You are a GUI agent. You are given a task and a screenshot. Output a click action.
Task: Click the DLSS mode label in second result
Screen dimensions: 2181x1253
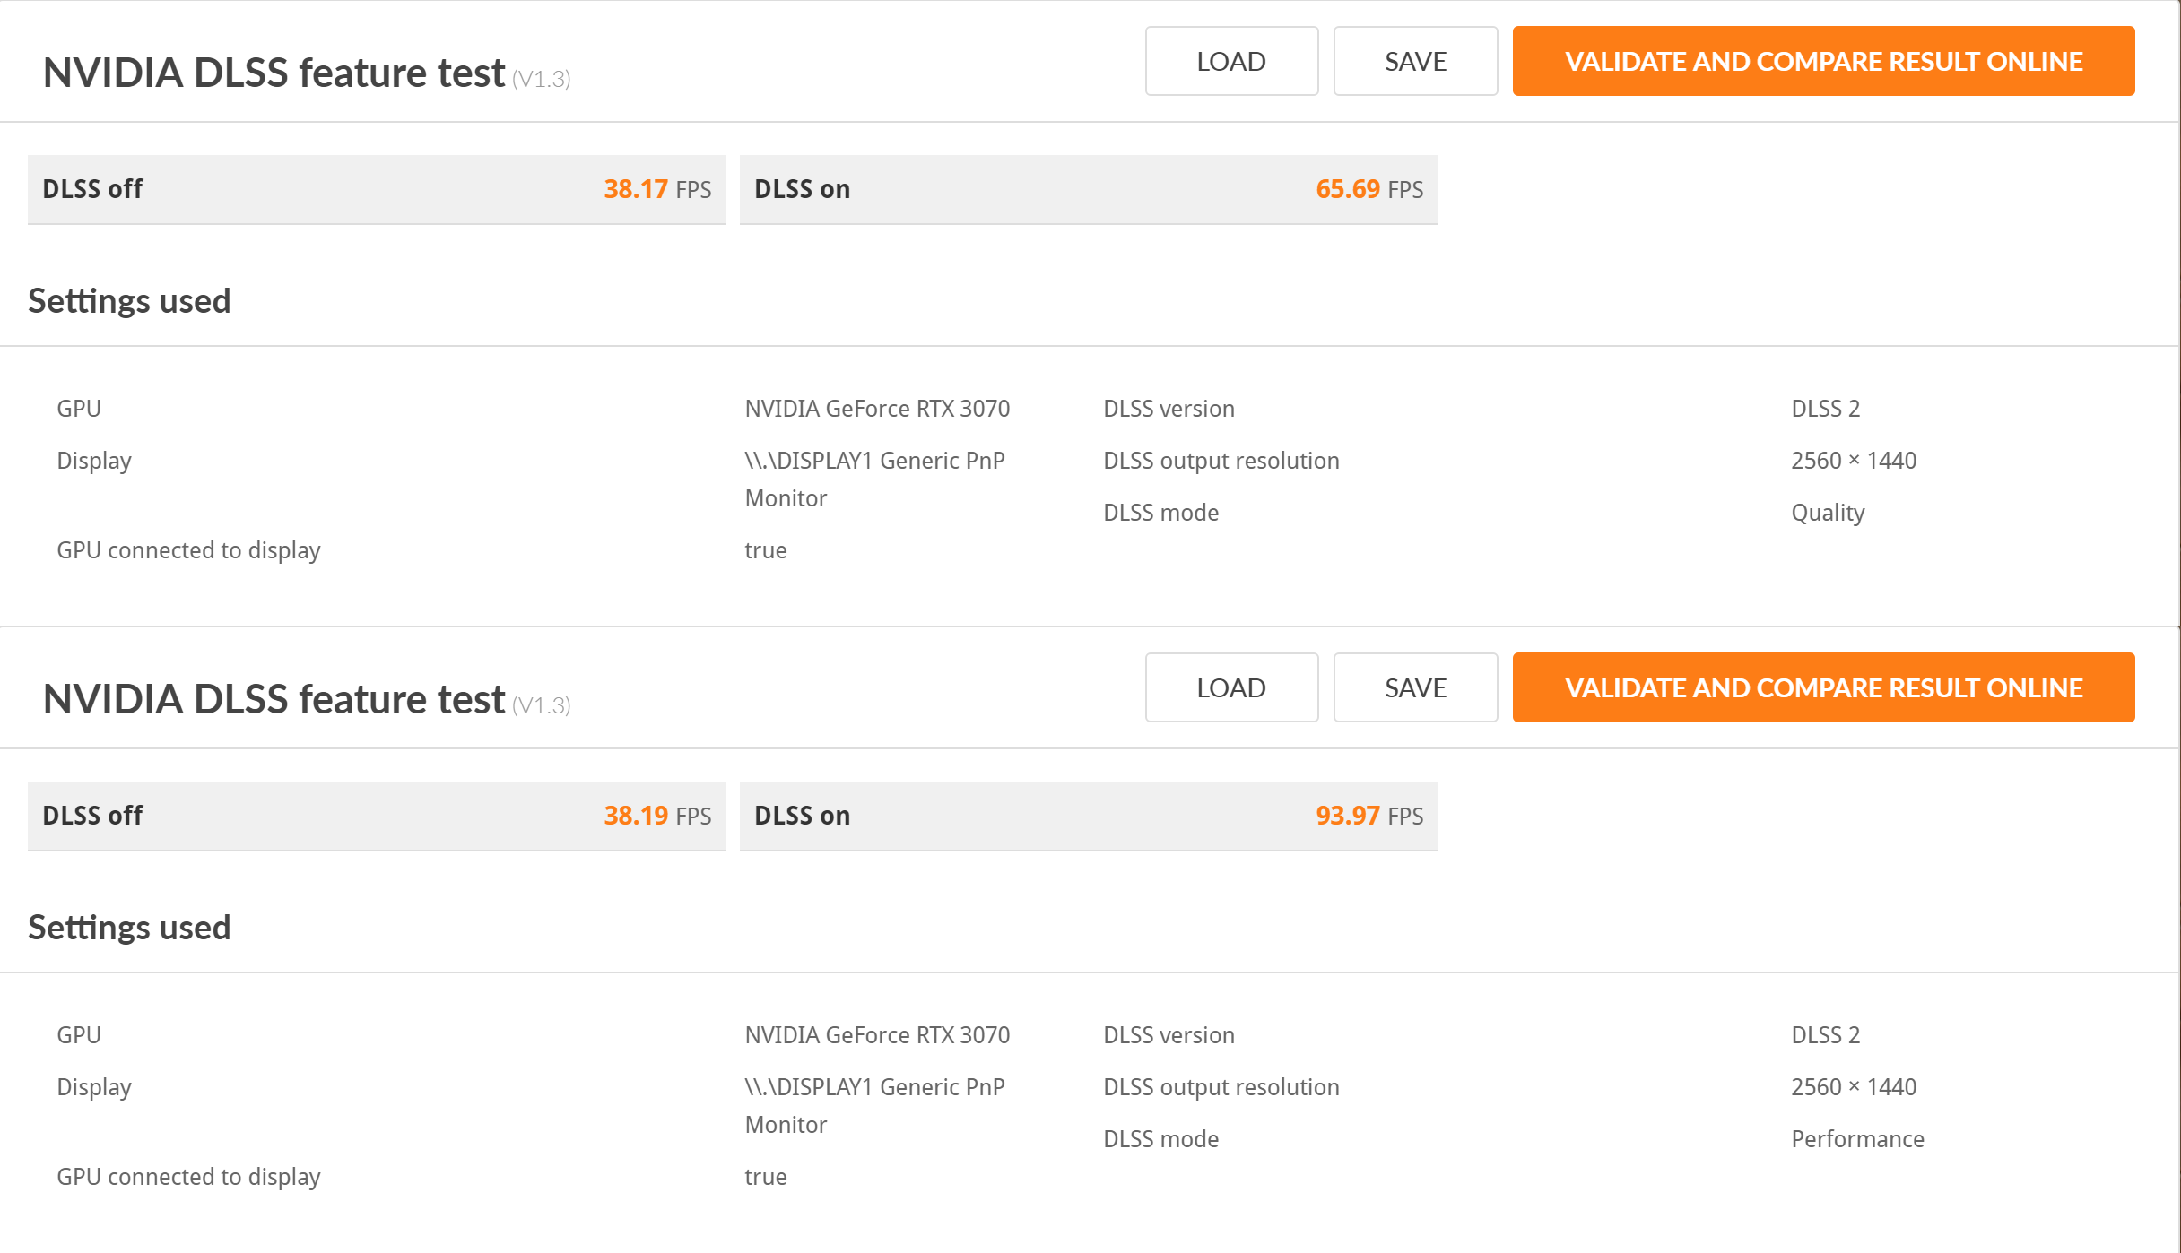pyautogui.click(x=1160, y=1139)
